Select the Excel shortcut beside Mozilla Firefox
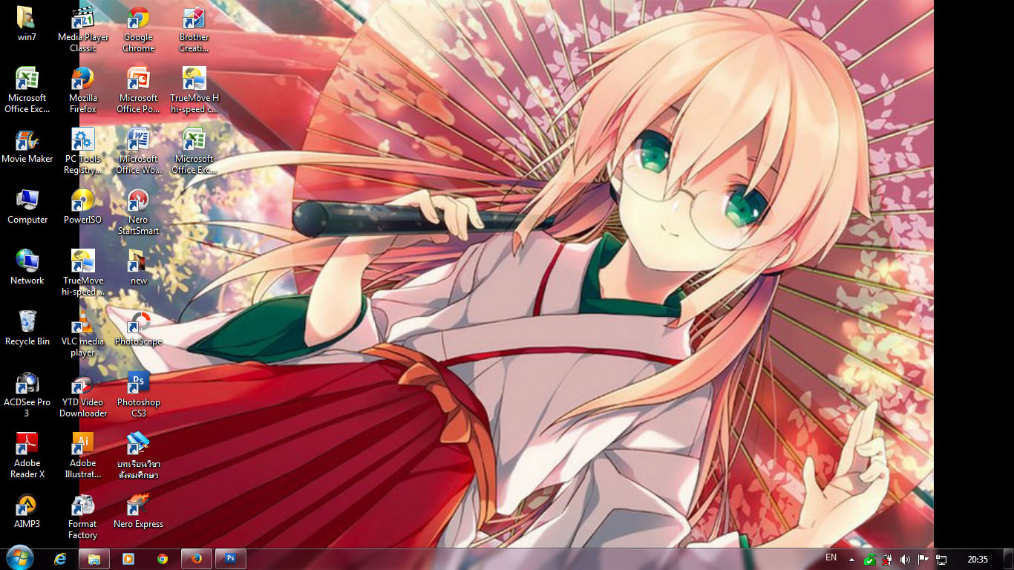1014x570 pixels. [27, 91]
